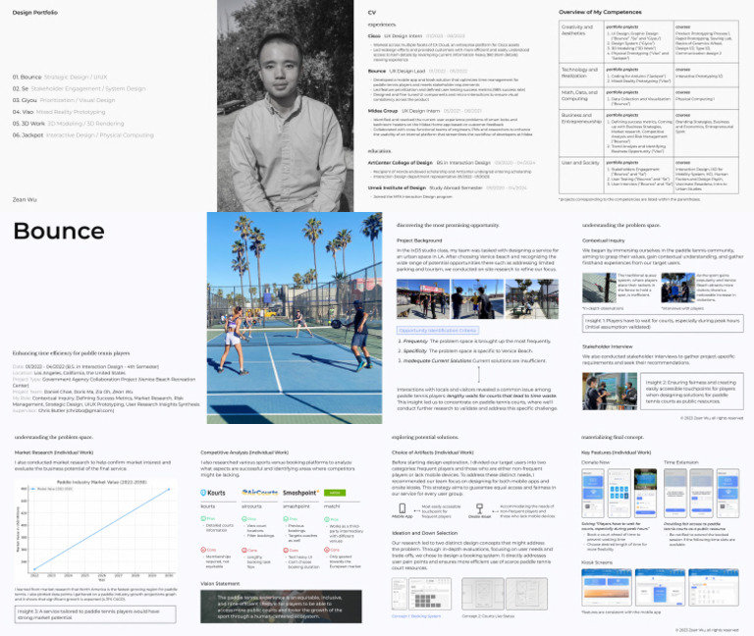Click the Paddle Industry Market Value line chart
The image size is (754, 636).
pyautogui.click(x=95, y=531)
